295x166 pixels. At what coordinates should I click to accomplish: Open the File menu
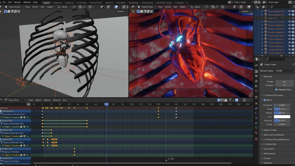[x=4, y=2]
